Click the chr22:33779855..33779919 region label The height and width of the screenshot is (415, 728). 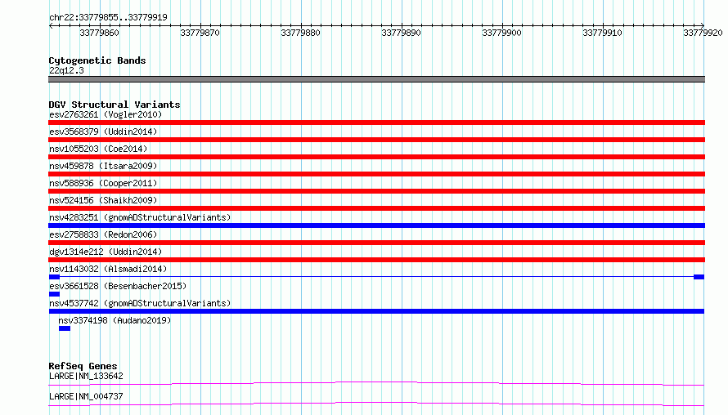pyautogui.click(x=108, y=17)
